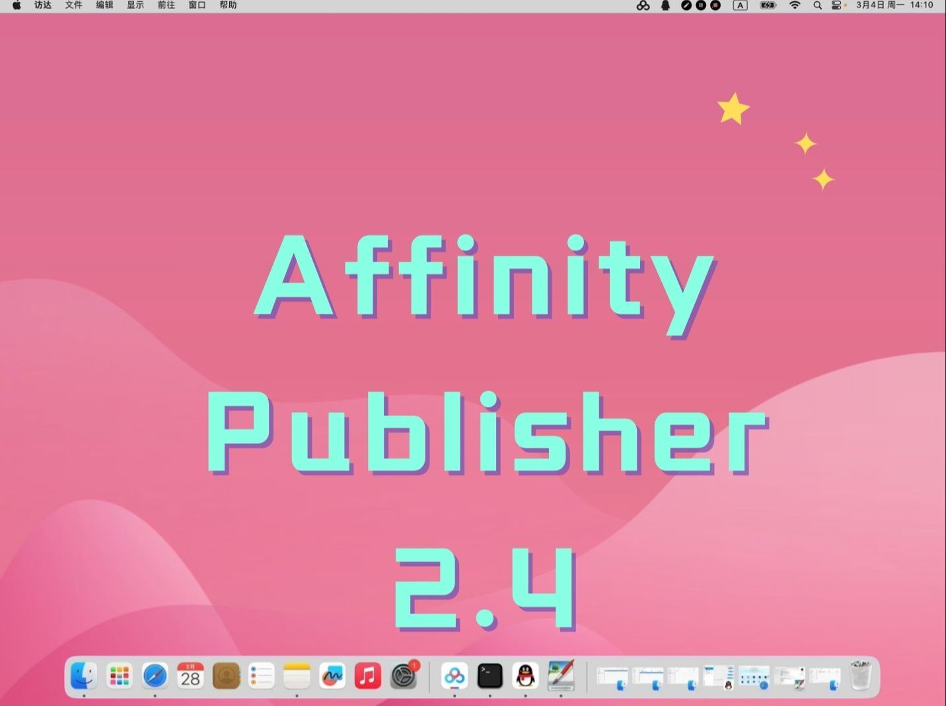Click the QQ penguin status icon
The height and width of the screenshot is (706, 946).
click(665, 5)
